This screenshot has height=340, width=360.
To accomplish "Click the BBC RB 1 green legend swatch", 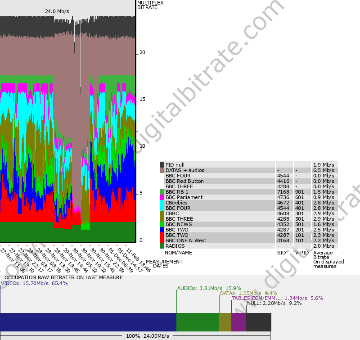I will point(162,192).
